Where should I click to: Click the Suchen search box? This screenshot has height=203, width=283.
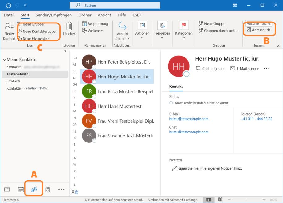115,6
